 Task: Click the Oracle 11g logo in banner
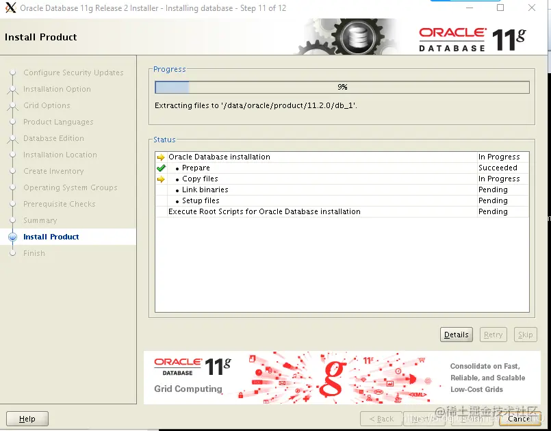click(192, 367)
